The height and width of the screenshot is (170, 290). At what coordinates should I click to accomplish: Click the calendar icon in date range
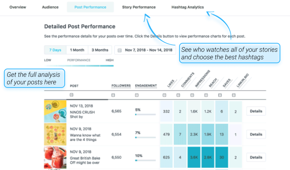click(x=120, y=50)
